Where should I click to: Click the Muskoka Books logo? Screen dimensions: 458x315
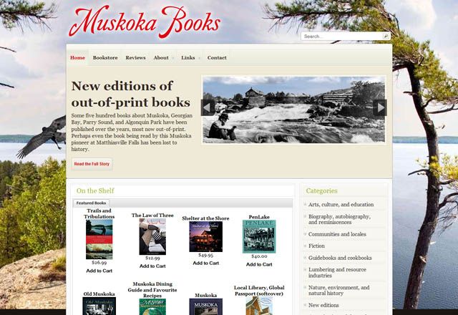point(145,22)
